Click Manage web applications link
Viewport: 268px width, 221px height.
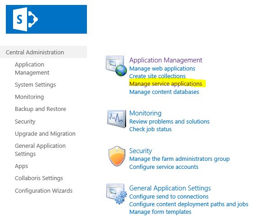[162, 68]
